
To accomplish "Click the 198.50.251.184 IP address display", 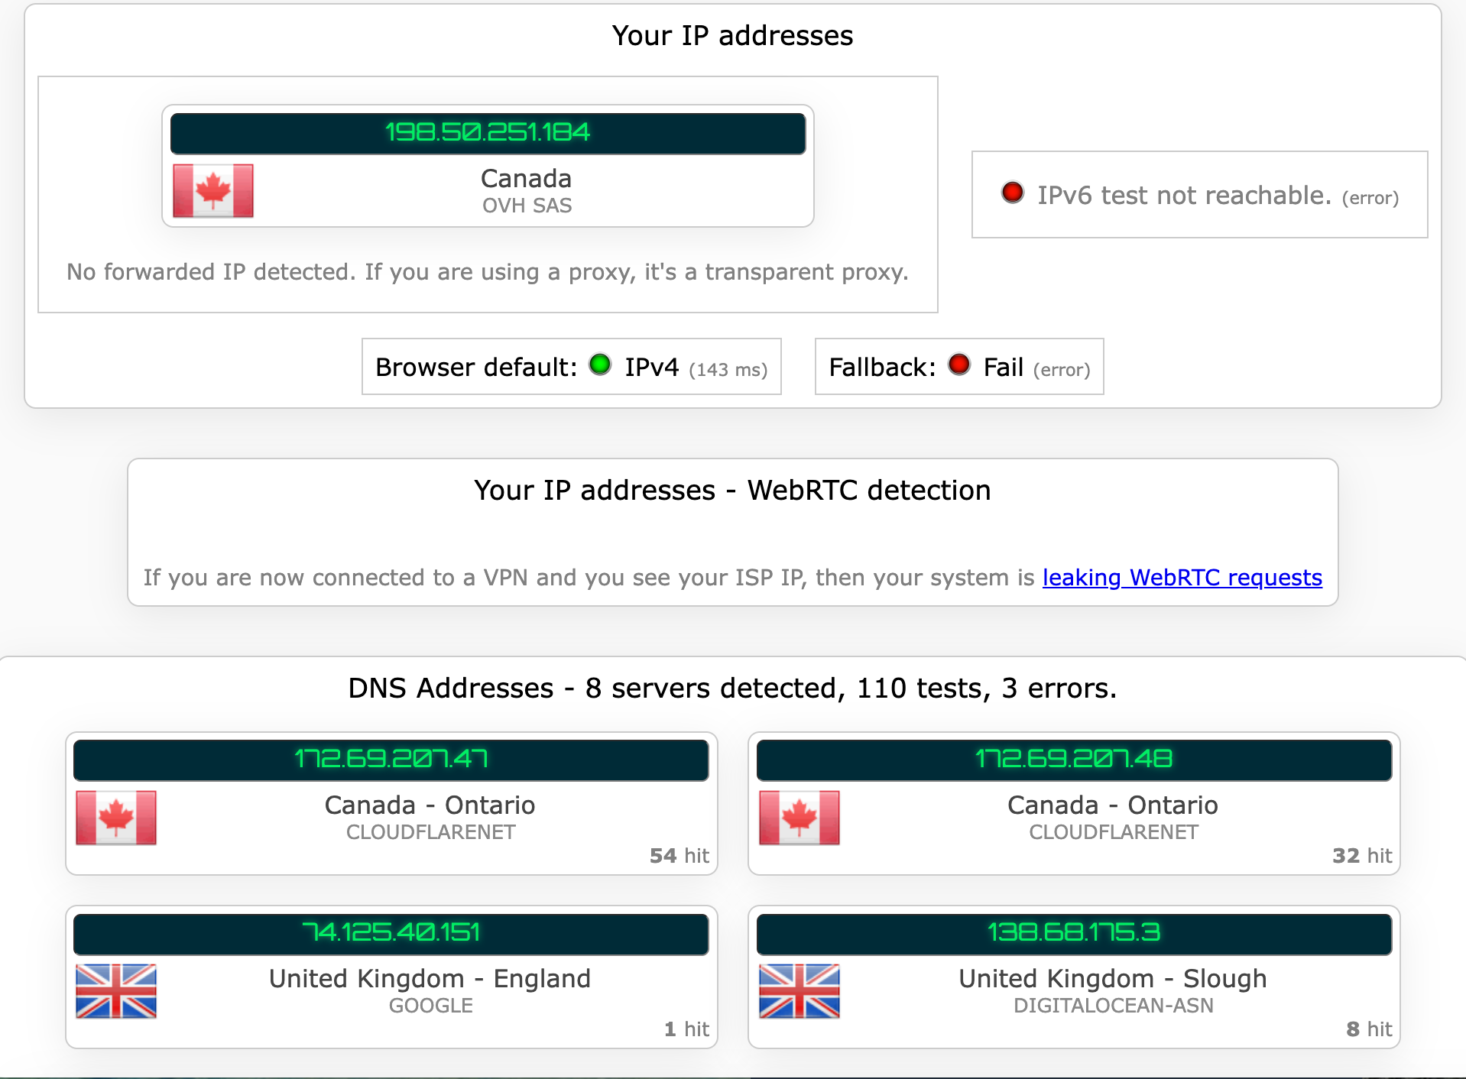I will click(487, 133).
